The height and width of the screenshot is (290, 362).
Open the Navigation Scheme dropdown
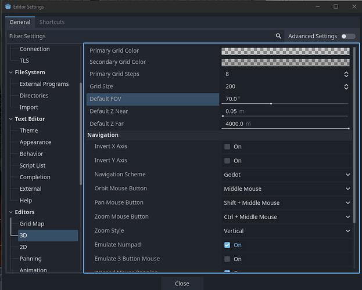[x=287, y=175]
